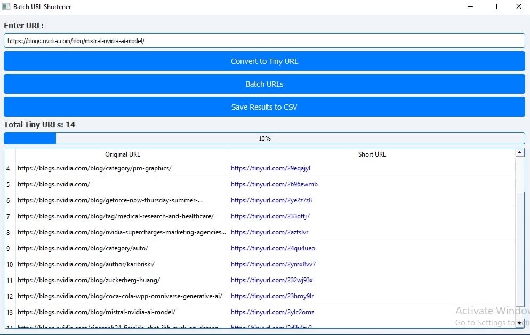530x335 pixels.
Task: Open short link tinyurl.com/2ylc2omz
Action: [x=272, y=312]
